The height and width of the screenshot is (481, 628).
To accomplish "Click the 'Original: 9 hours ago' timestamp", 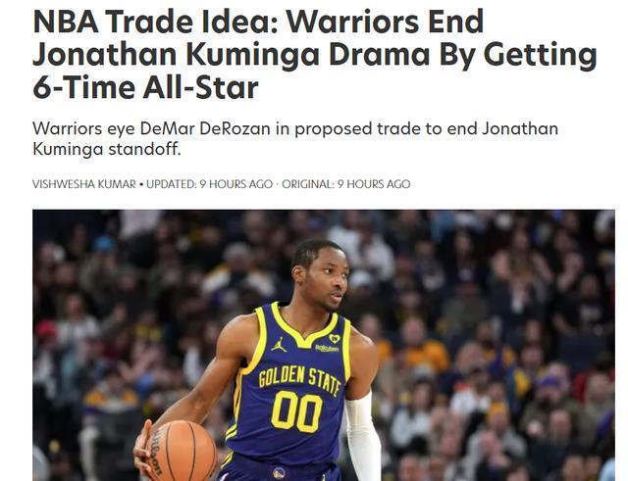I will tap(346, 184).
